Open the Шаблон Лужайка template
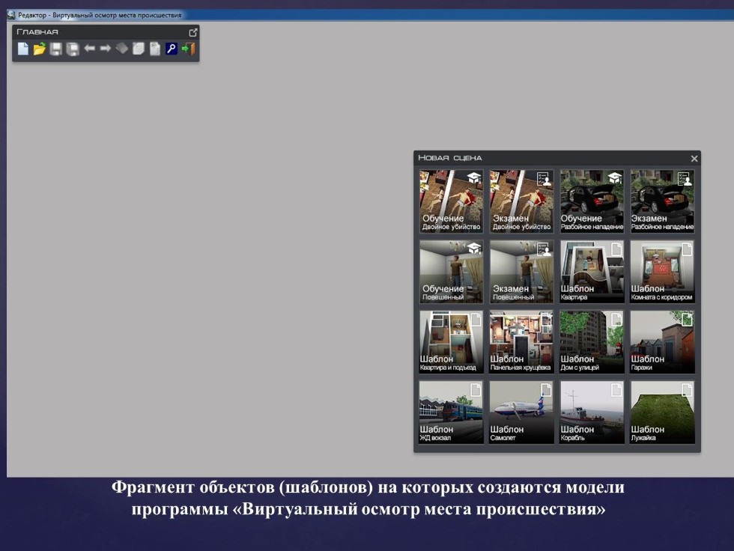Image resolution: width=734 pixels, height=551 pixels. coord(661,410)
